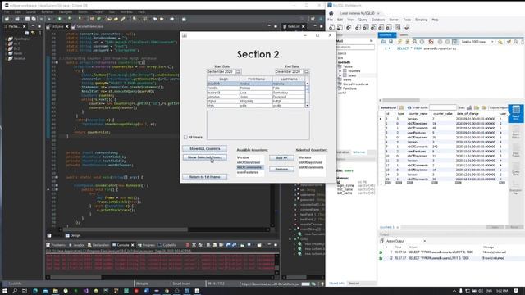Image resolution: width=525 pixels, height=295 pixels.
Task: Click the Explain query magnifier icon
Action: (x=414, y=42)
